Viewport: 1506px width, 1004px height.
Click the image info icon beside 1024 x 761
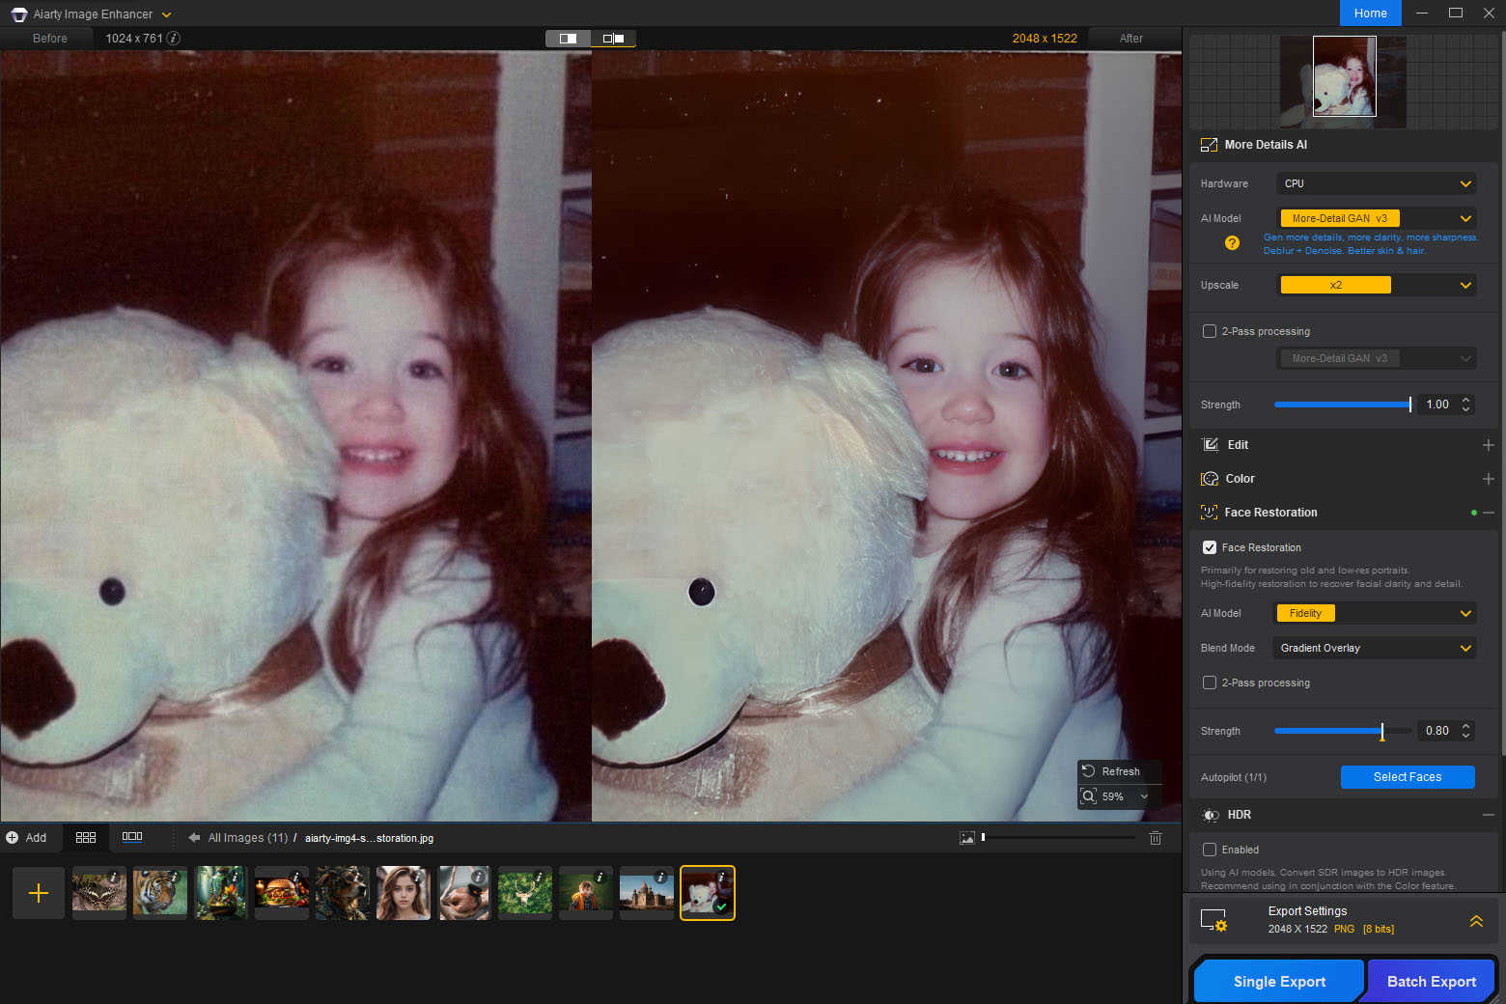coord(174,39)
